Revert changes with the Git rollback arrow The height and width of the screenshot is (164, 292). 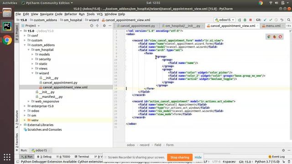[282, 20]
